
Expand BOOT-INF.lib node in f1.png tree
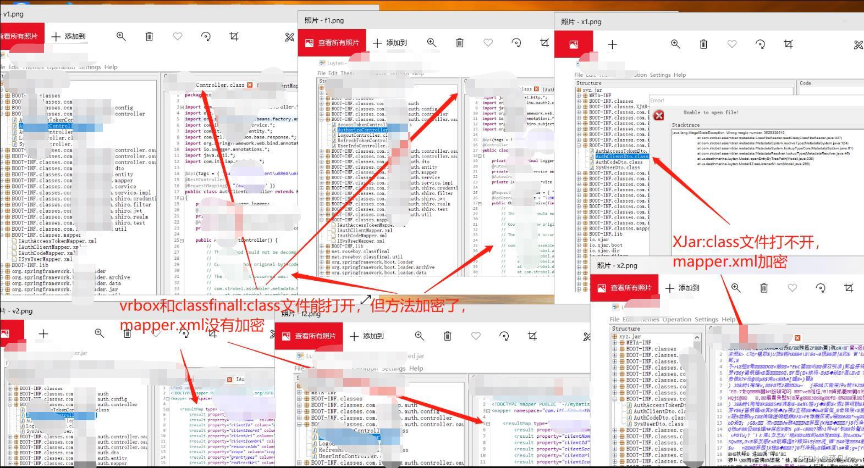click(x=322, y=246)
